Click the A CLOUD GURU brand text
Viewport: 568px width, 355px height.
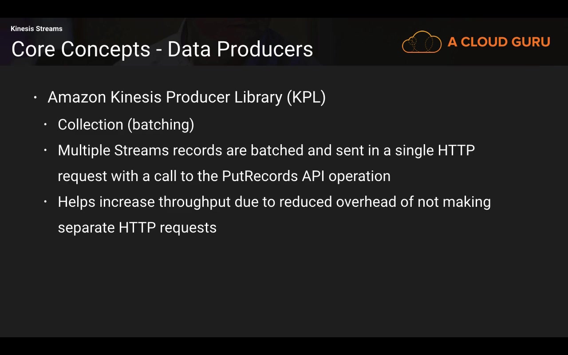click(499, 42)
